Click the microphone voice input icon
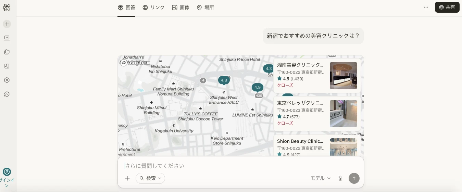Image resolution: width=462 pixels, height=192 pixels. pyautogui.click(x=340, y=178)
